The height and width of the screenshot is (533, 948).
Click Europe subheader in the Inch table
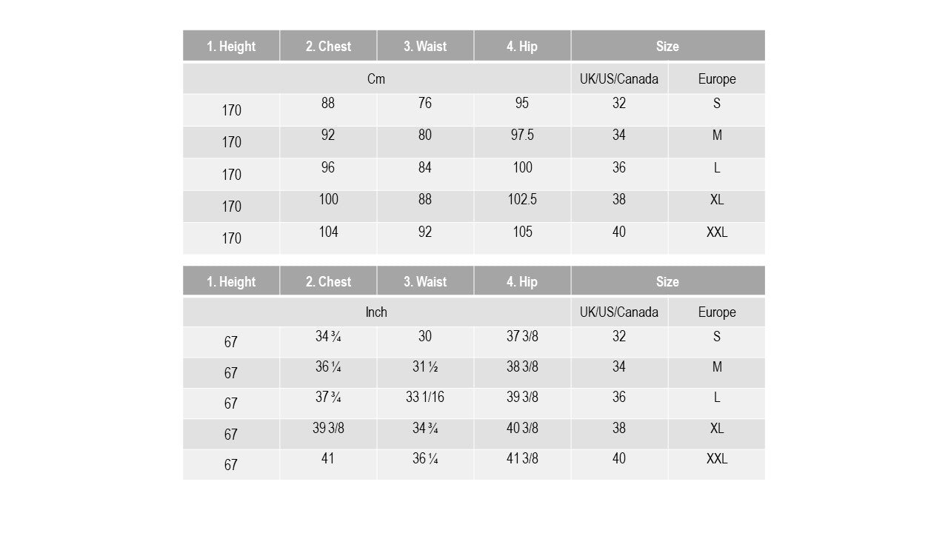(x=717, y=312)
